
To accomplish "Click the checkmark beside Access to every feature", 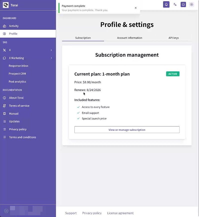I will click(x=78, y=107).
